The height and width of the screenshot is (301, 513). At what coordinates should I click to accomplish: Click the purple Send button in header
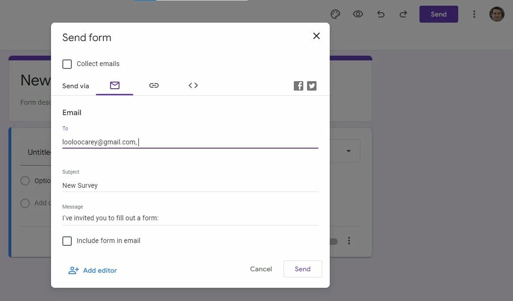pyautogui.click(x=438, y=14)
